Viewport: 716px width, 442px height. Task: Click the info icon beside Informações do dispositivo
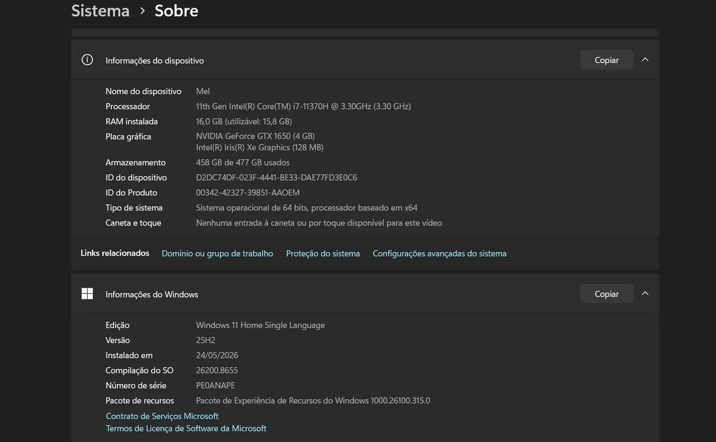[87, 60]
